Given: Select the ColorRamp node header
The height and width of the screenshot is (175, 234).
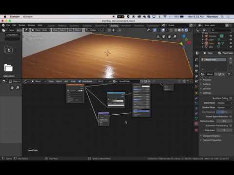Looking at the screenshot, I should (x=116, y=93).
